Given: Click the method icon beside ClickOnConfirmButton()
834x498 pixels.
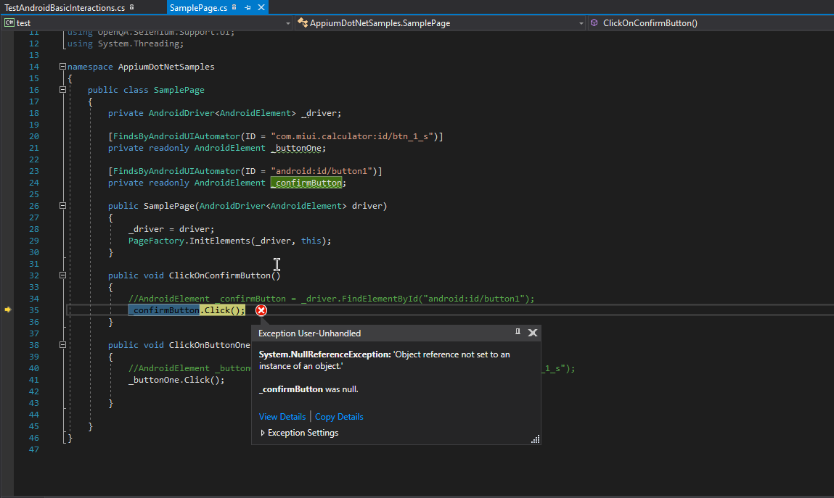Looking at the screenshot, I should tap(594, 22).
